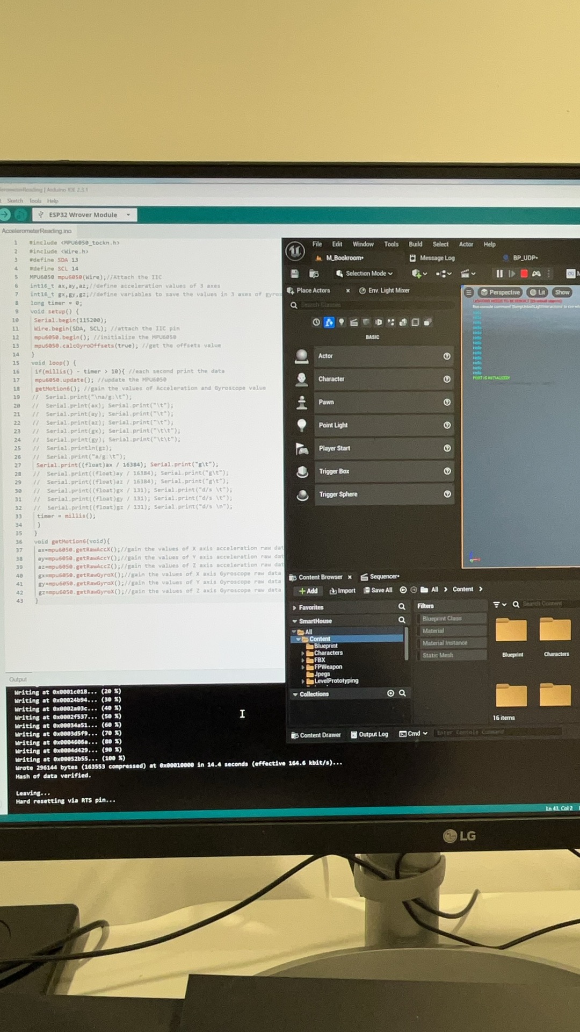
Task: Open ESP32 Wrover Module board selector
Action: pos(84,214)
